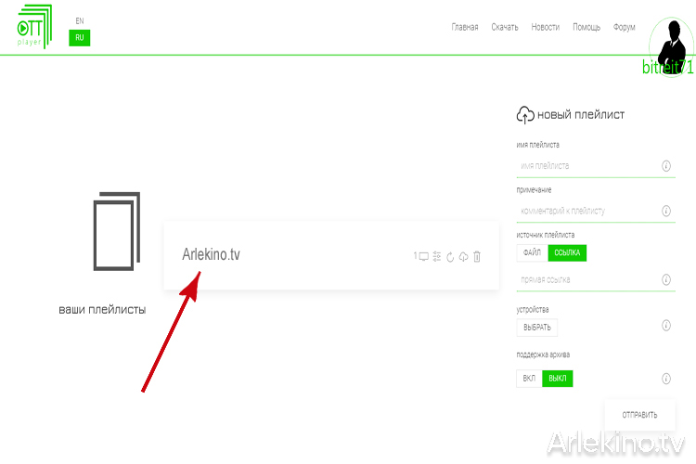Open the bitreit71 profile avatar
The image size is (696, 464).
pos(671,46)
